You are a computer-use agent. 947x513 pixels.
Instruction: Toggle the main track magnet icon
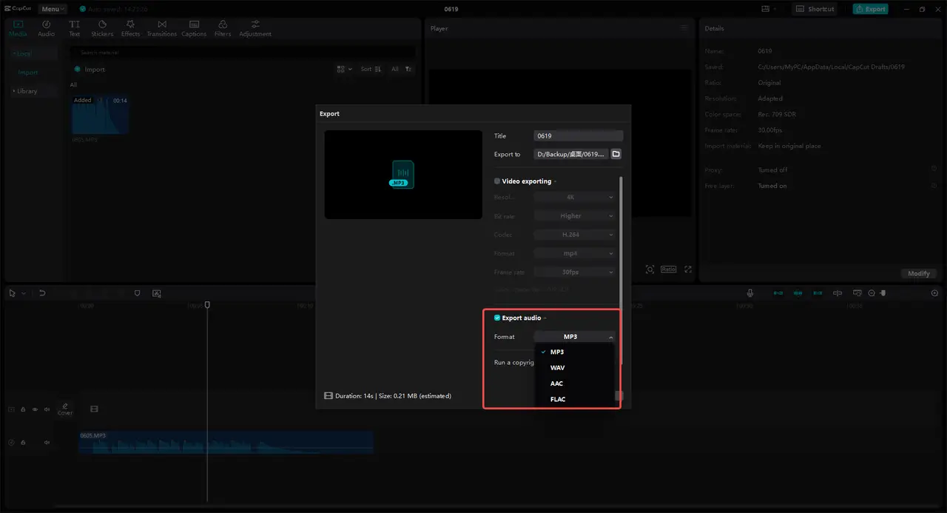click(778, 293)
